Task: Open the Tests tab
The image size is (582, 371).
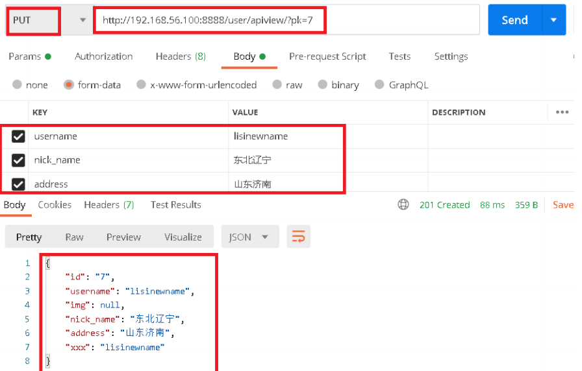Action: [399, 56]
